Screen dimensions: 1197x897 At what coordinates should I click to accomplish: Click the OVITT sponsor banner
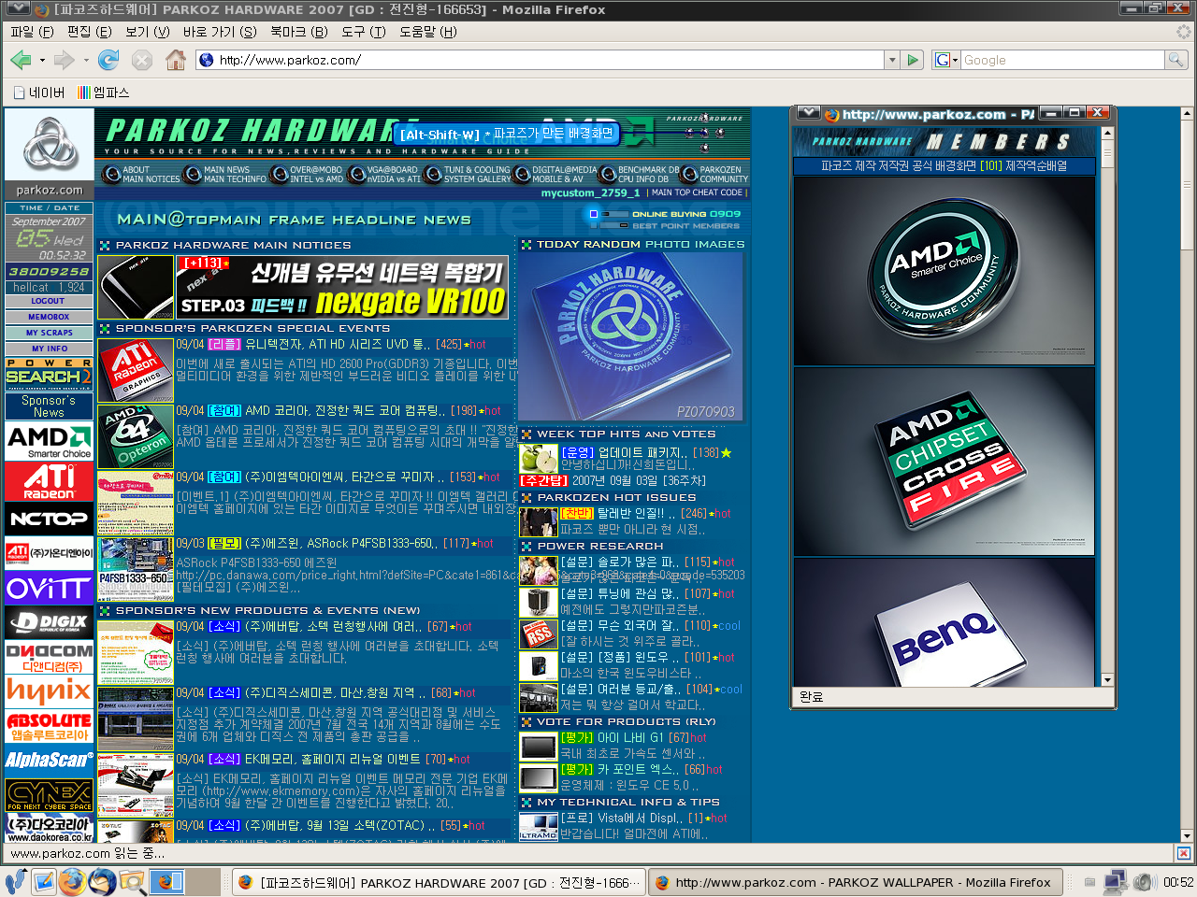click(49, 589)
